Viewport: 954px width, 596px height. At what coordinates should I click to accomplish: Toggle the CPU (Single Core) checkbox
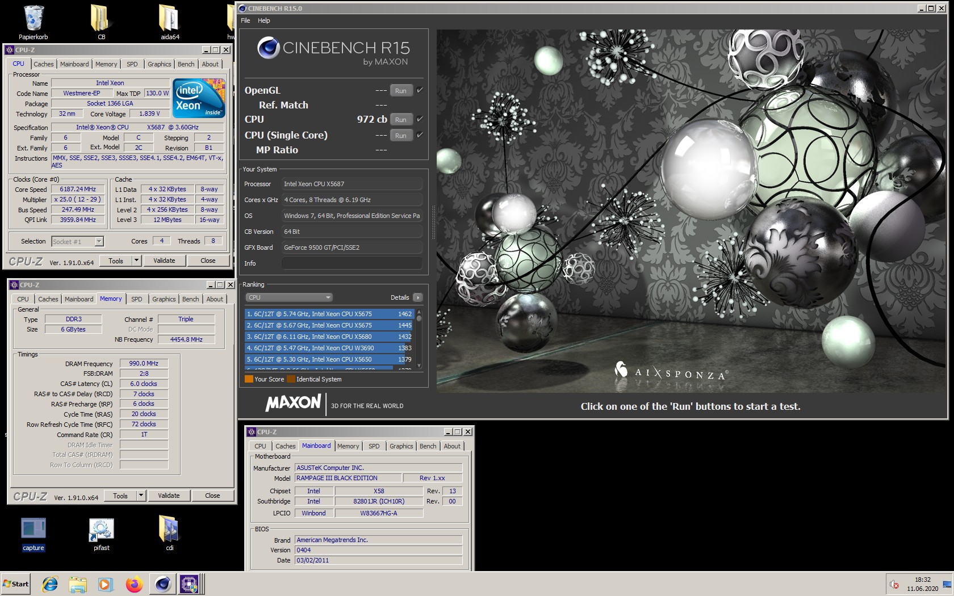(420, 135)
